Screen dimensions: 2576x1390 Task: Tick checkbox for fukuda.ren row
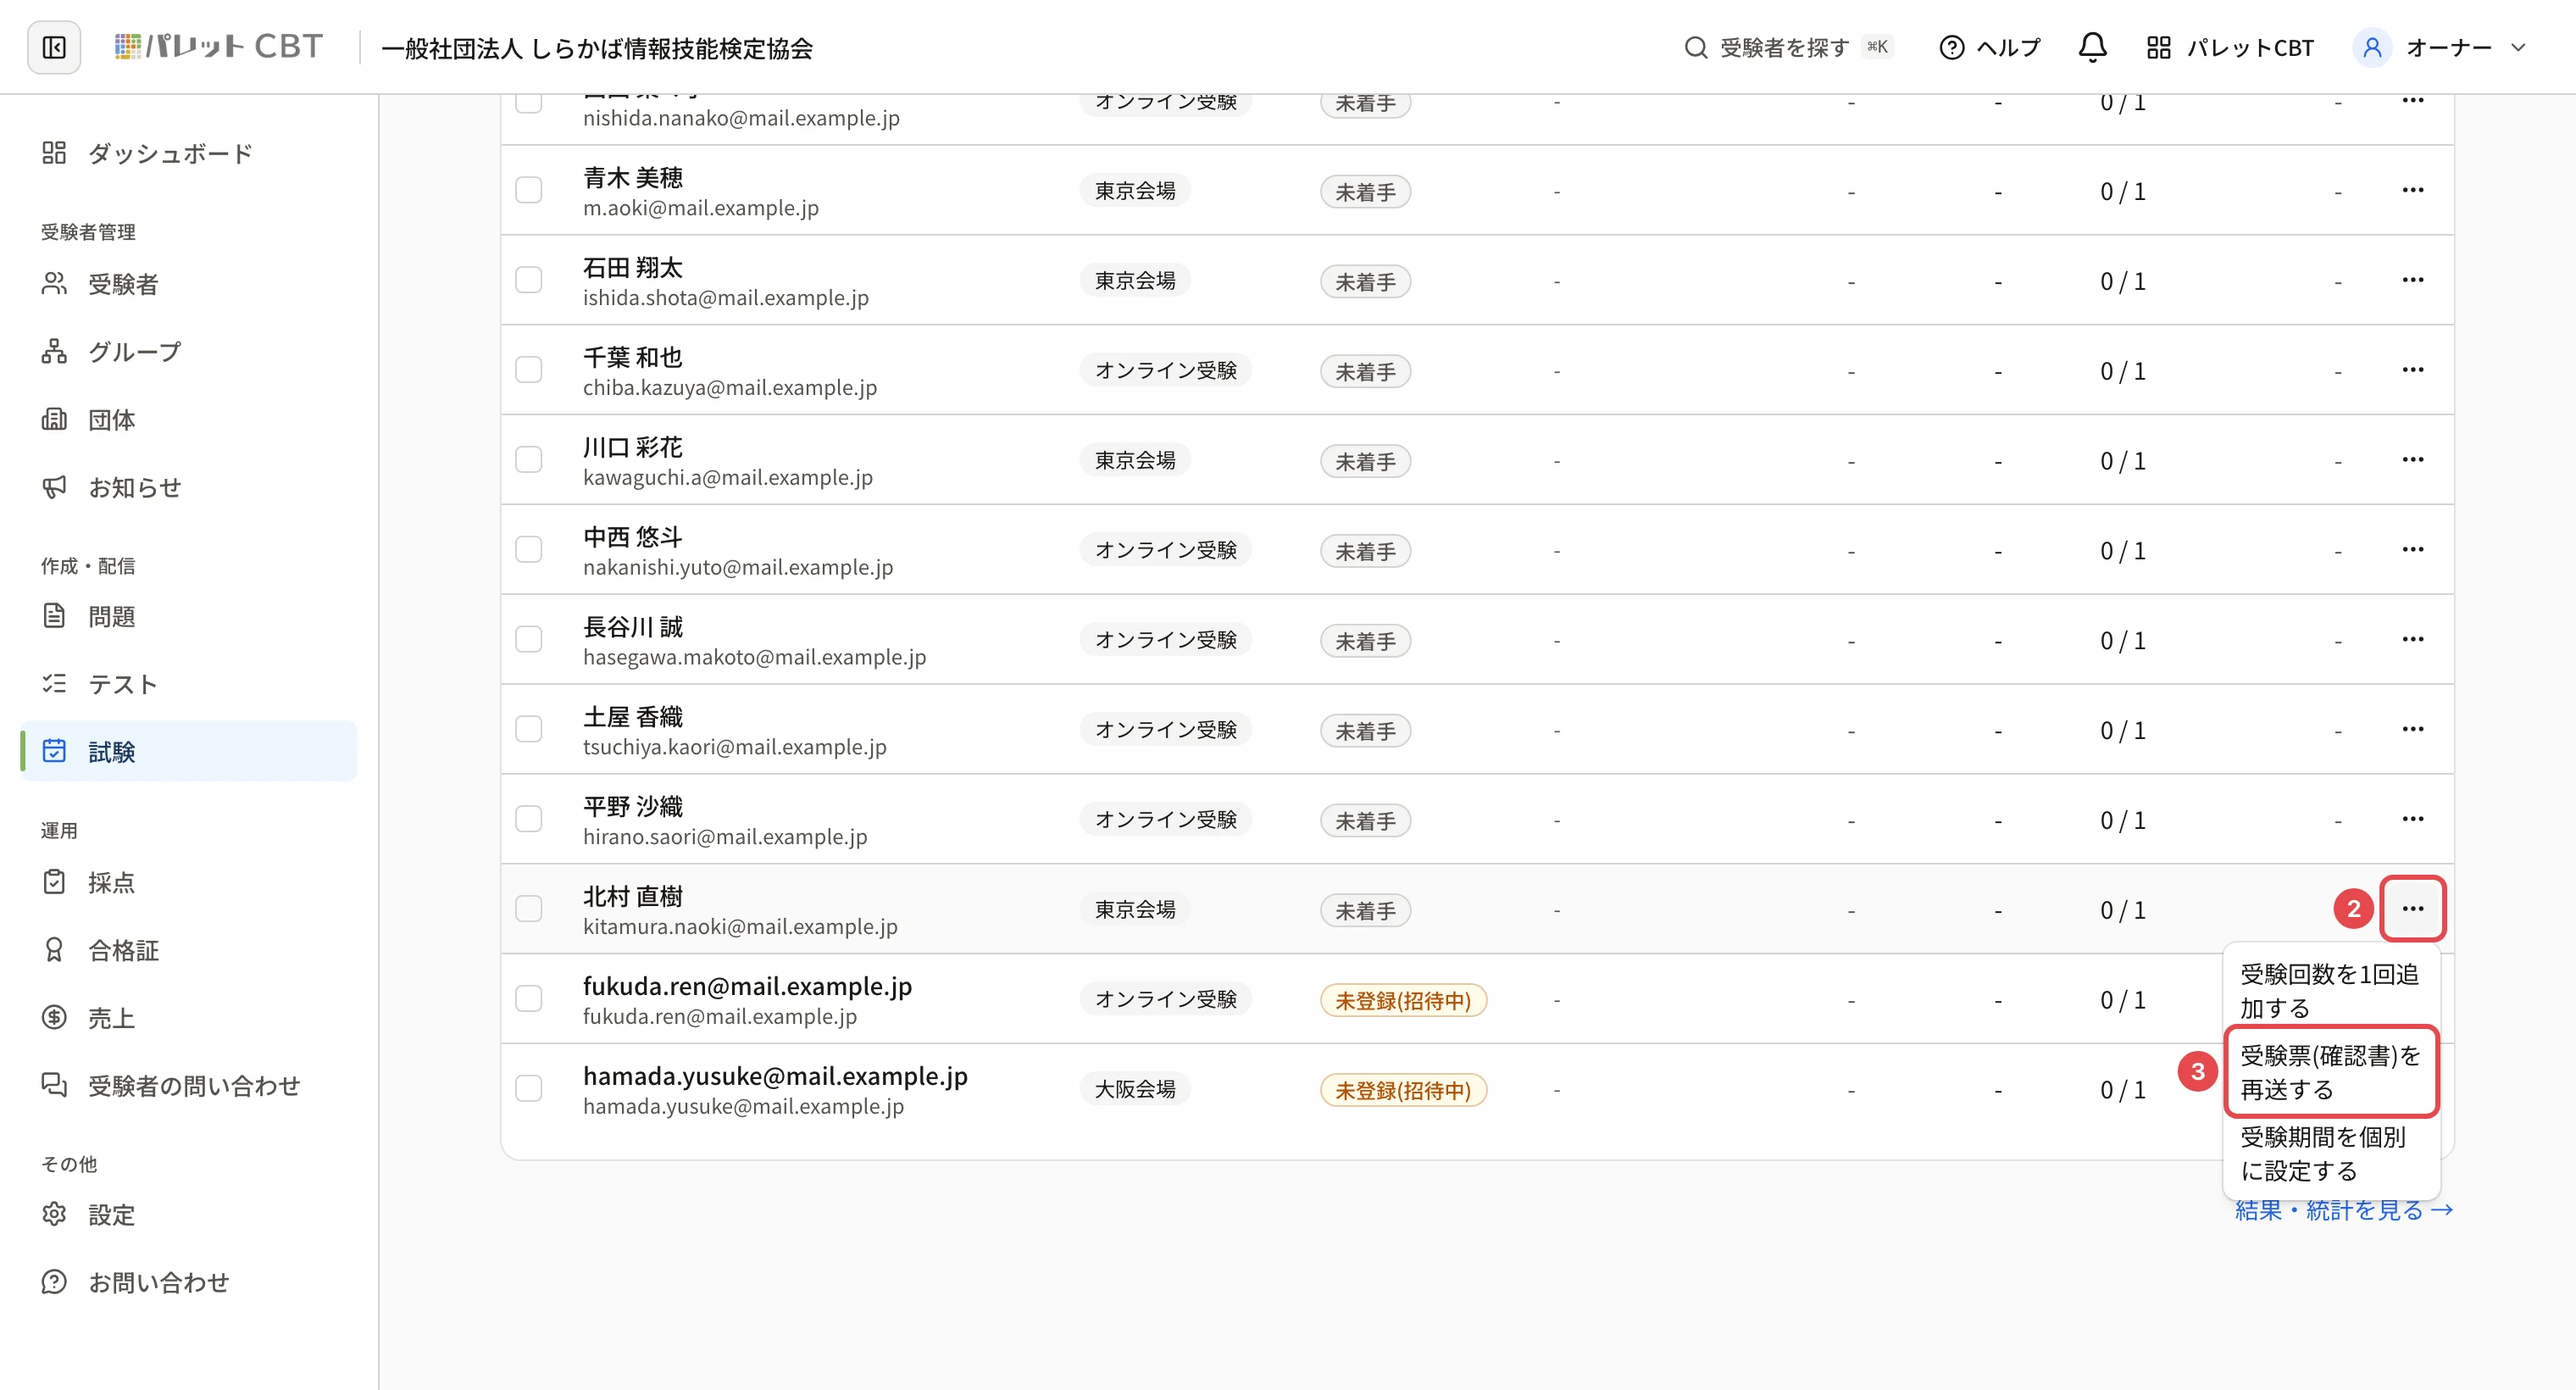coord(528,999)
